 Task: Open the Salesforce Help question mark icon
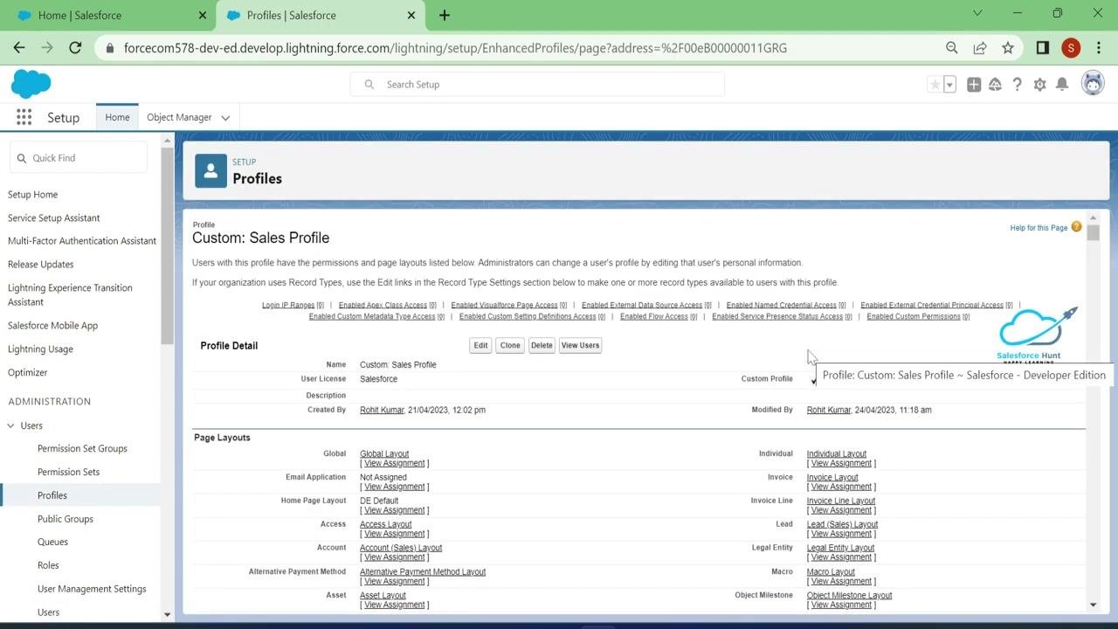coord(1017,85)
